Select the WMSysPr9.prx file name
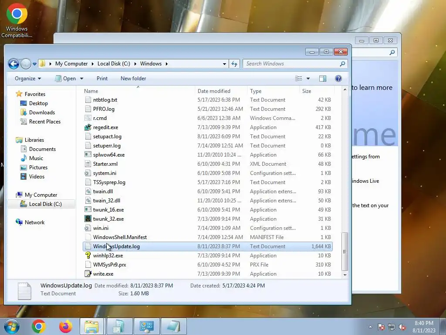446x335 pixels. pos(109,265)
